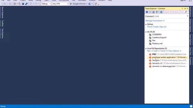Select the prototype-ember-application repository
Screen dimensions: 193x108
point(168,57)
